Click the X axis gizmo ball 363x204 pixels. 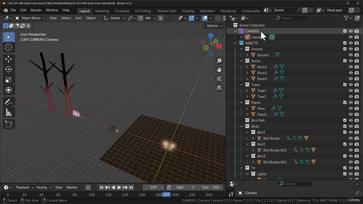219,46
